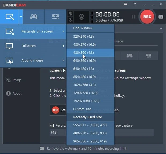Screen dimensions: 166x154
Task: Open the About section in sidebar
Action: click(x=17, y=93)
